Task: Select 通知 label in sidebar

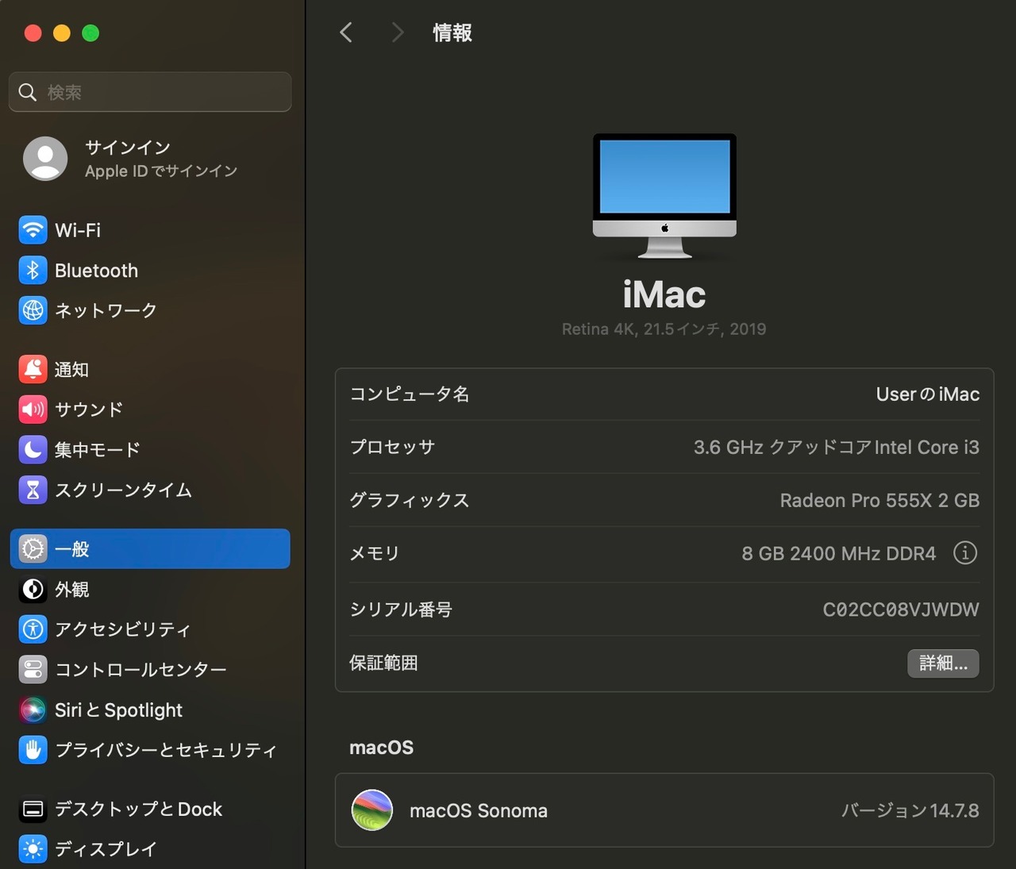Action: point(71,369)
